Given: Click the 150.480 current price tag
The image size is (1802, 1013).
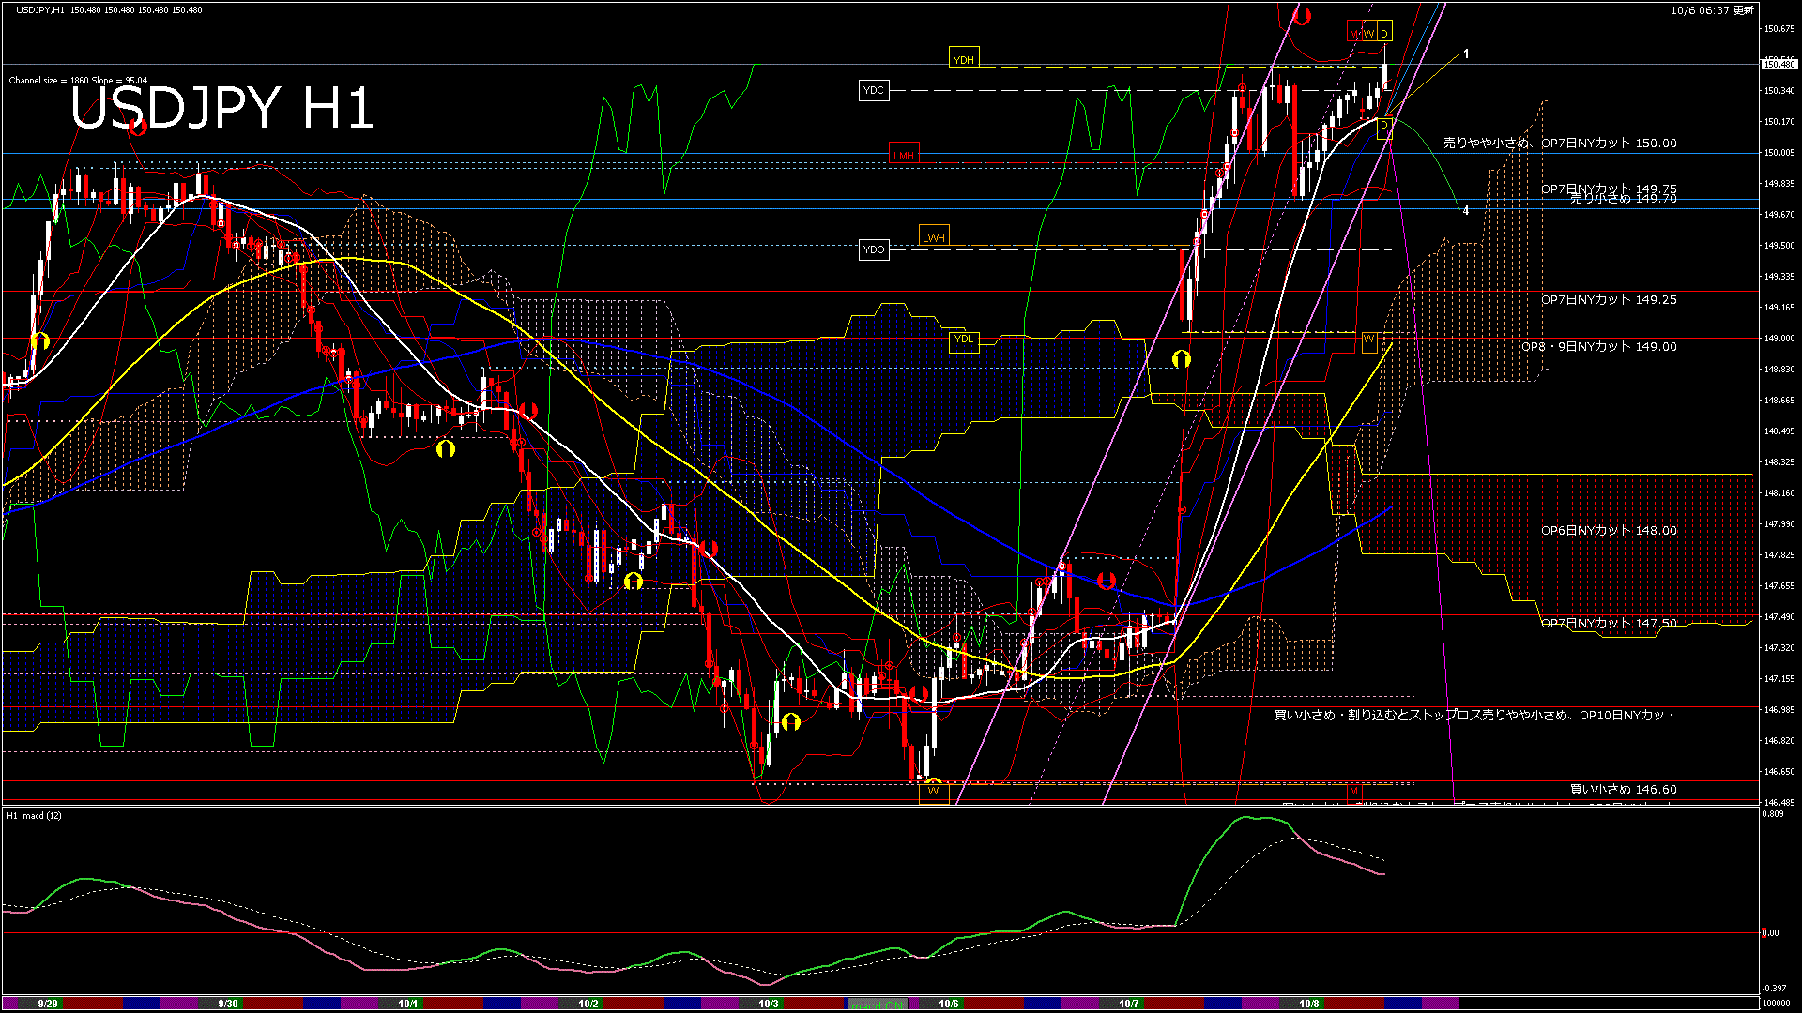Looking at the screenshot, I should tap(1779, 64).
